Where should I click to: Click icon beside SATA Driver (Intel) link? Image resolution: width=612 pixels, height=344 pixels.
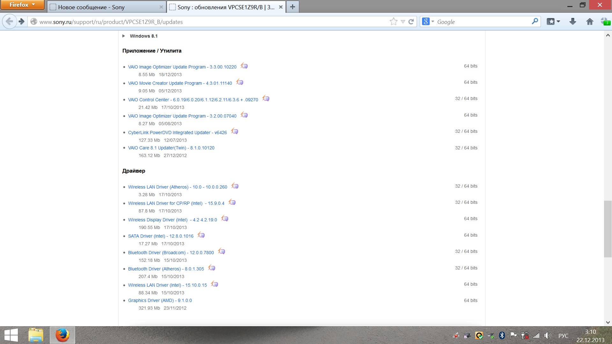(201, 235)
